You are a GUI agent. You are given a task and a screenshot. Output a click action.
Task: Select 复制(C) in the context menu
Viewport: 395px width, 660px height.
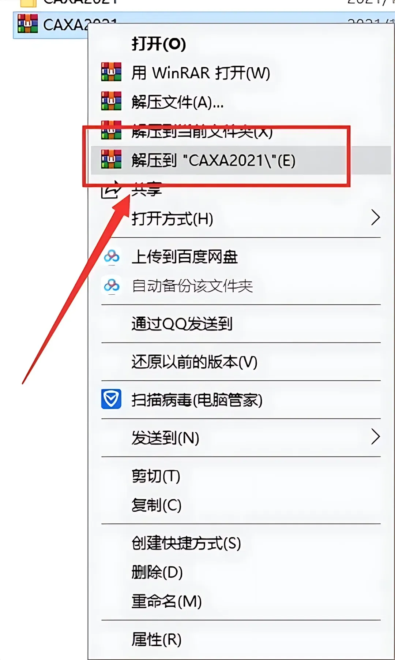click(156, 505)
